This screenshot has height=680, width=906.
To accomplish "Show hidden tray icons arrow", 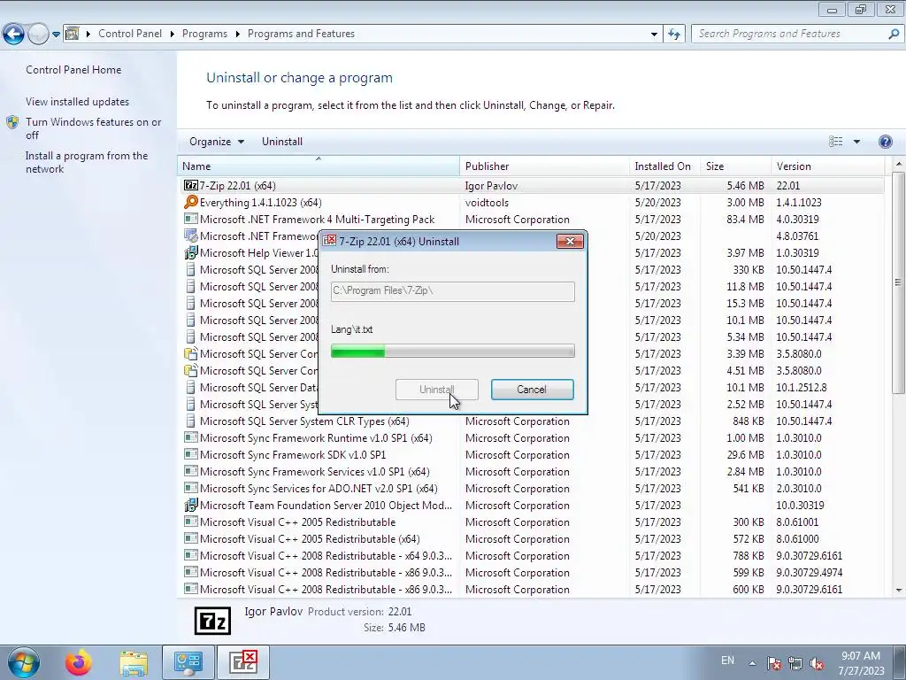I will point(752,663).
